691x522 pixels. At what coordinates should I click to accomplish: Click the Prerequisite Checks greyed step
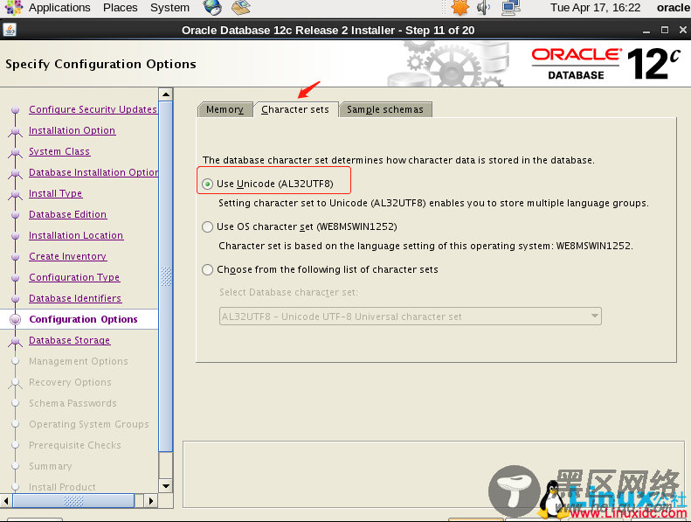click(x=75, y=445)
